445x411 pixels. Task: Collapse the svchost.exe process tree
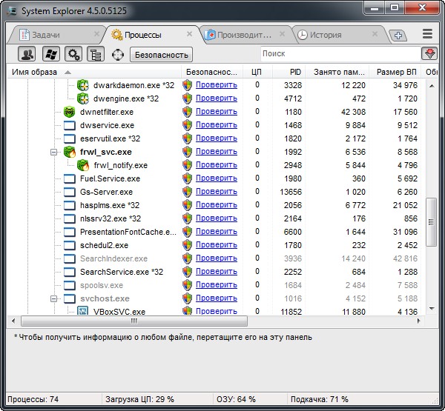coord(53,298)
